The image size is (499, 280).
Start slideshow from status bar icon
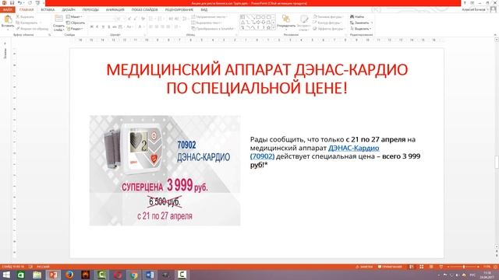click(441, 267)
